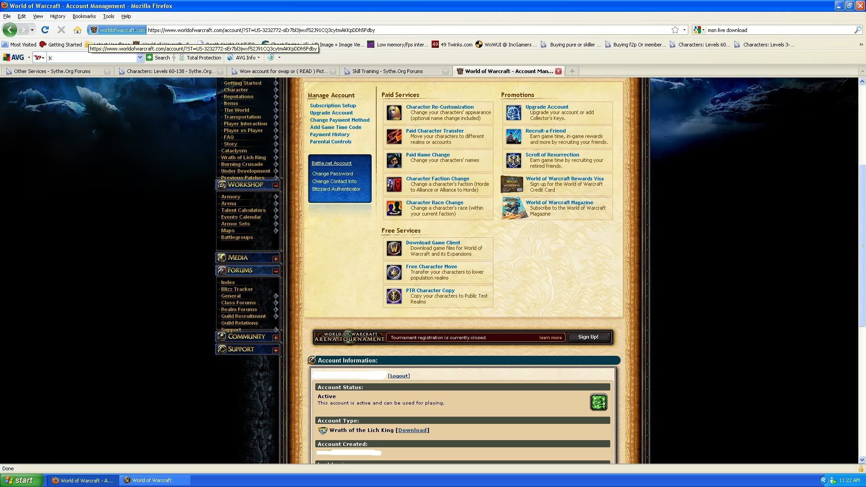Click the Paid Name Change icon
This screenshot has width=866, height=487.
pyautogui.click(x=394, y=161)
